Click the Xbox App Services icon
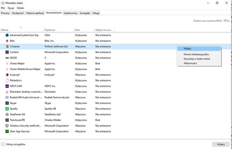 pos(7,131)
